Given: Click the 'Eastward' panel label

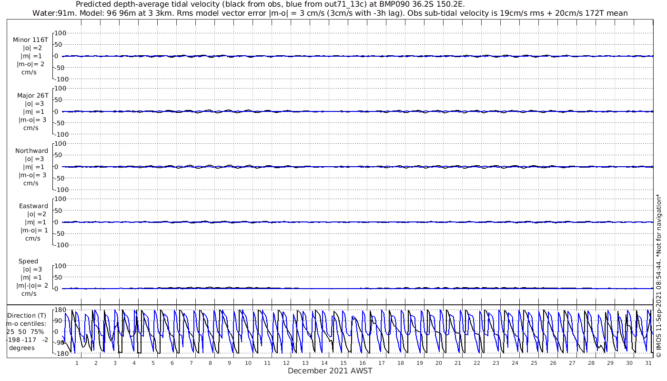Looking at the screenshot, I should [x=33, y=206].
